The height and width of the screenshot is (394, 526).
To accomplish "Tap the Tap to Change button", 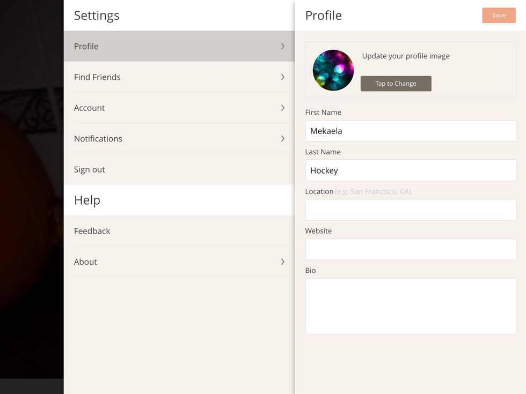I will pos(396,84).
